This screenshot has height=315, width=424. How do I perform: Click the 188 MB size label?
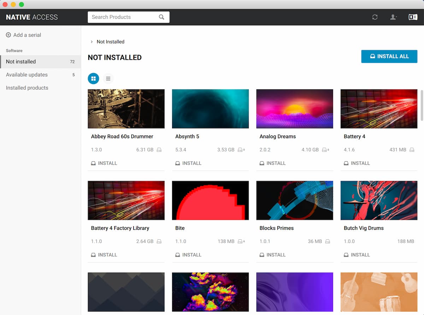point(406,241)
